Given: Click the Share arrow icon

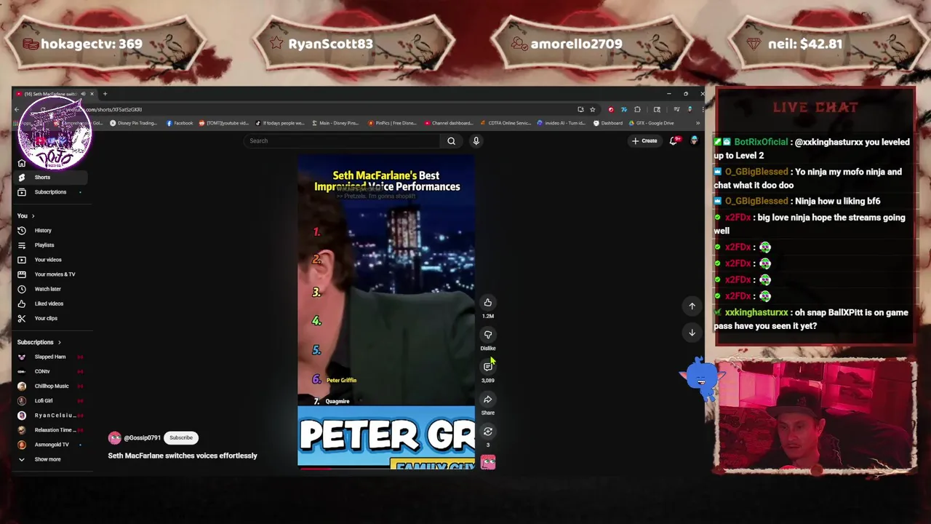Looking at the screenshot, I should [x=488, y=399].
